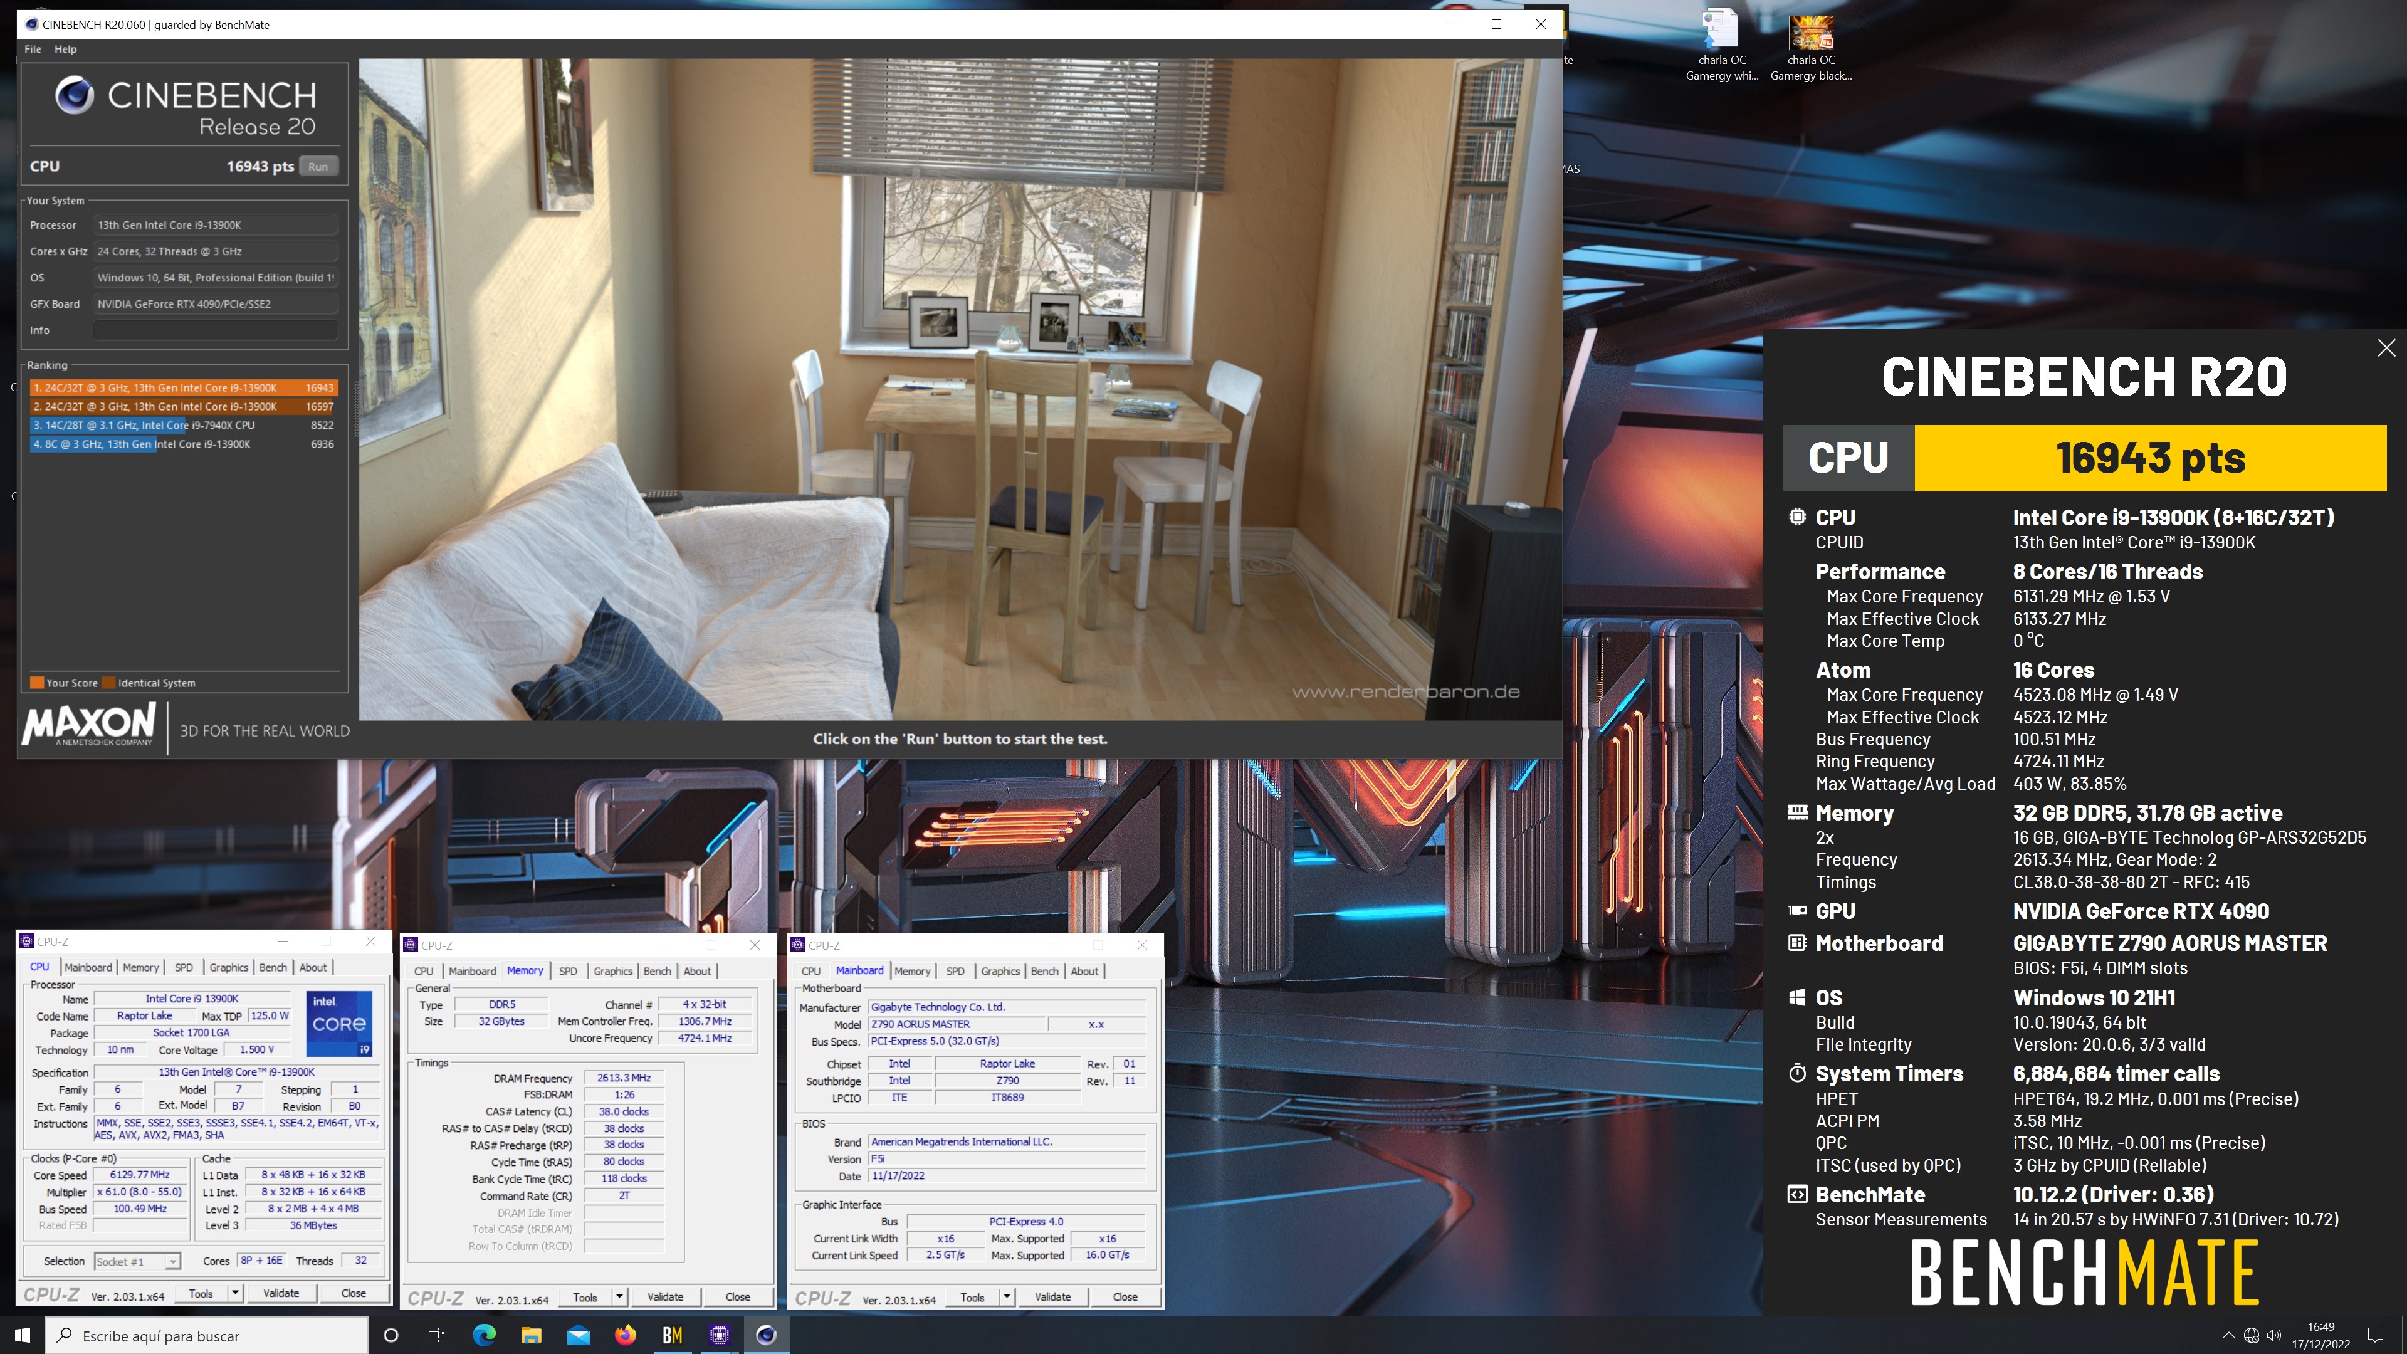Open SPD tab in Mainboard CPU-Z window
This screenshot has width=2407, height=1354.
[955, 971]
